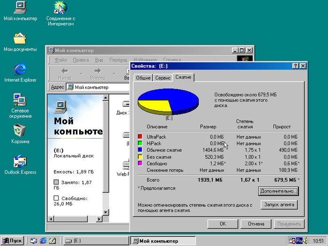Click the question mark help button in dialog
Viewport: 328px width, 246px height.
(295, 66)
